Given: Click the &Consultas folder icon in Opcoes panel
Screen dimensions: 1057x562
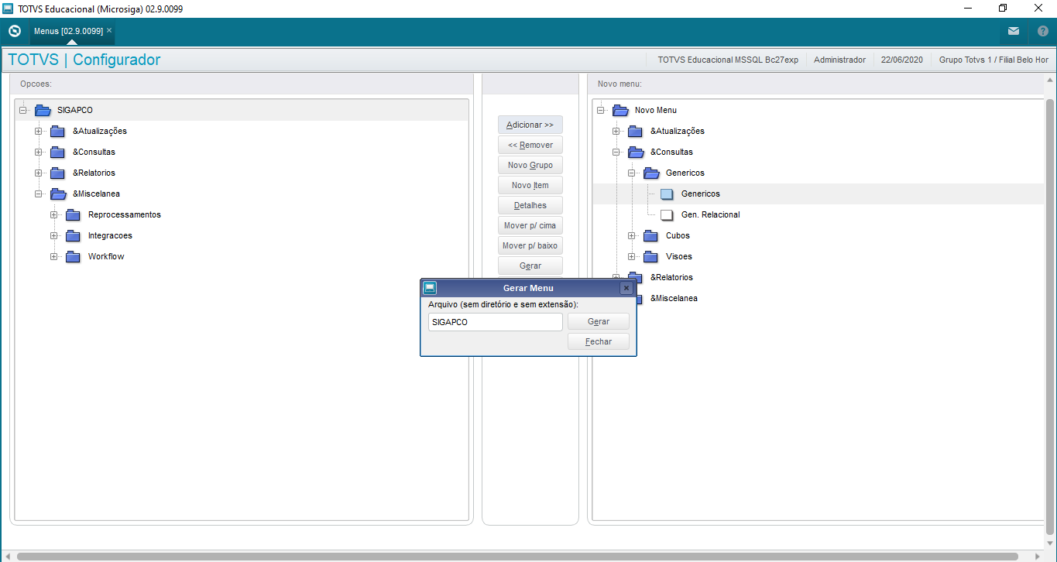Looking at the screenshot, I should point(58,152).
